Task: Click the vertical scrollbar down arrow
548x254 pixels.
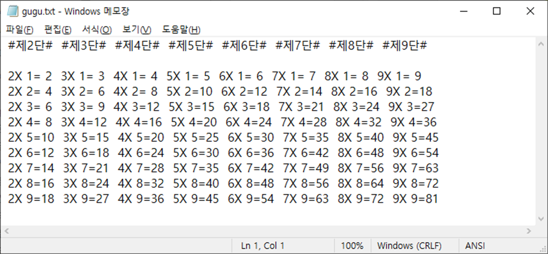Action: pyautogui.click(x=541, y=219)
